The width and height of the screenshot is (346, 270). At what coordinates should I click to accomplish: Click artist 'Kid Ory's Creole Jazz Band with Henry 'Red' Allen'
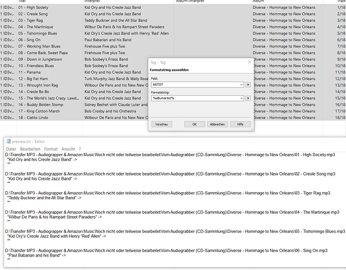(x=126, y=33)
